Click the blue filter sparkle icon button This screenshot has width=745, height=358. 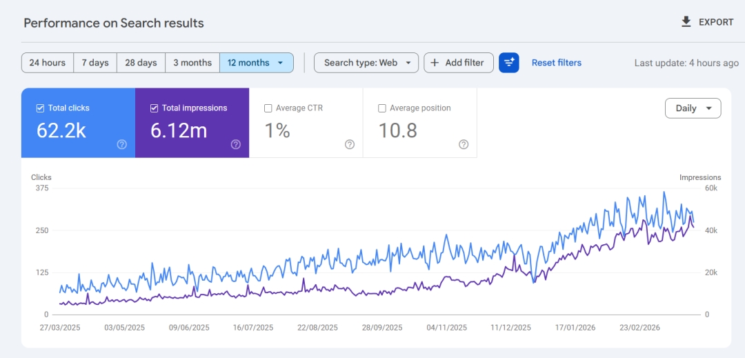click(x=509, y=63)
